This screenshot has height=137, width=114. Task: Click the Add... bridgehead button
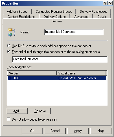tap(17, 111)
